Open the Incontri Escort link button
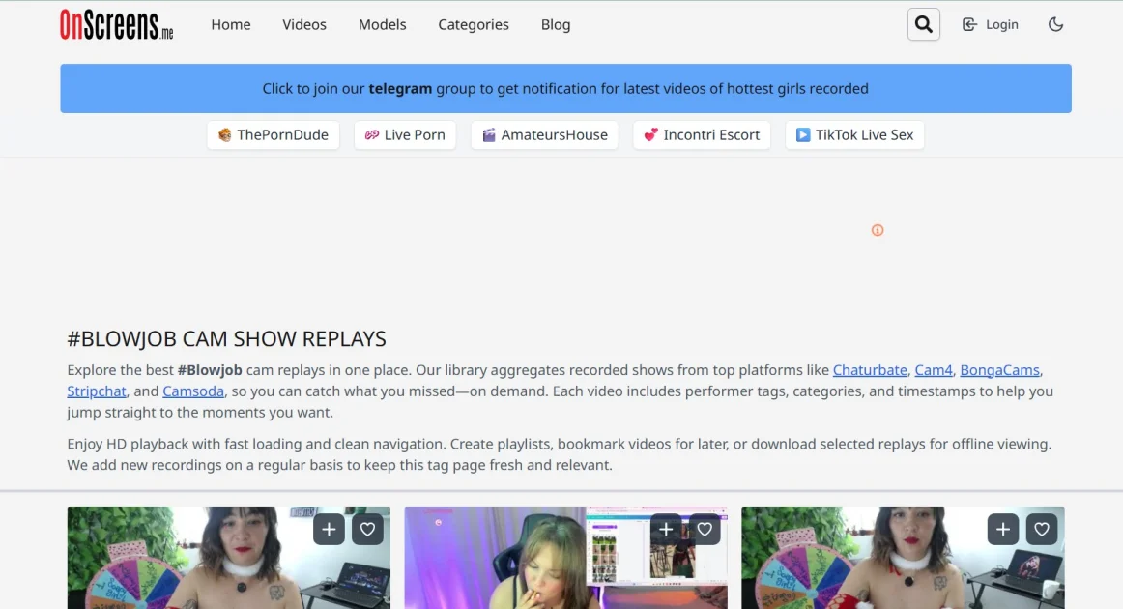This screenshot has height=609, width=1123. coord(702,134)
